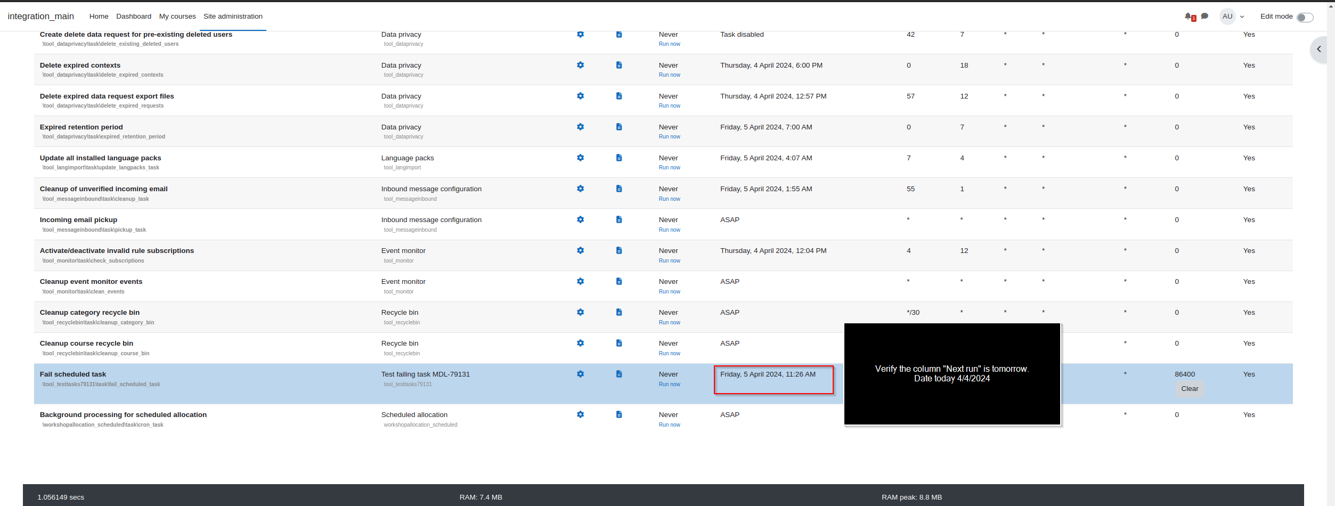
Task: Click 'Thursday, 4 April 2024, 6:00 PM' cell
Action: pyautogui.click(x=771, y=66)
